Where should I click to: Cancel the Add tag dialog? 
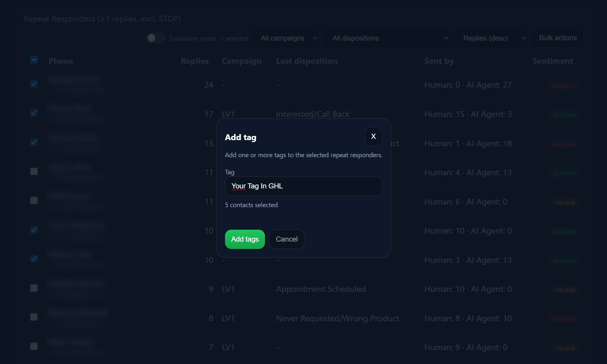click(x=287, y=239)
